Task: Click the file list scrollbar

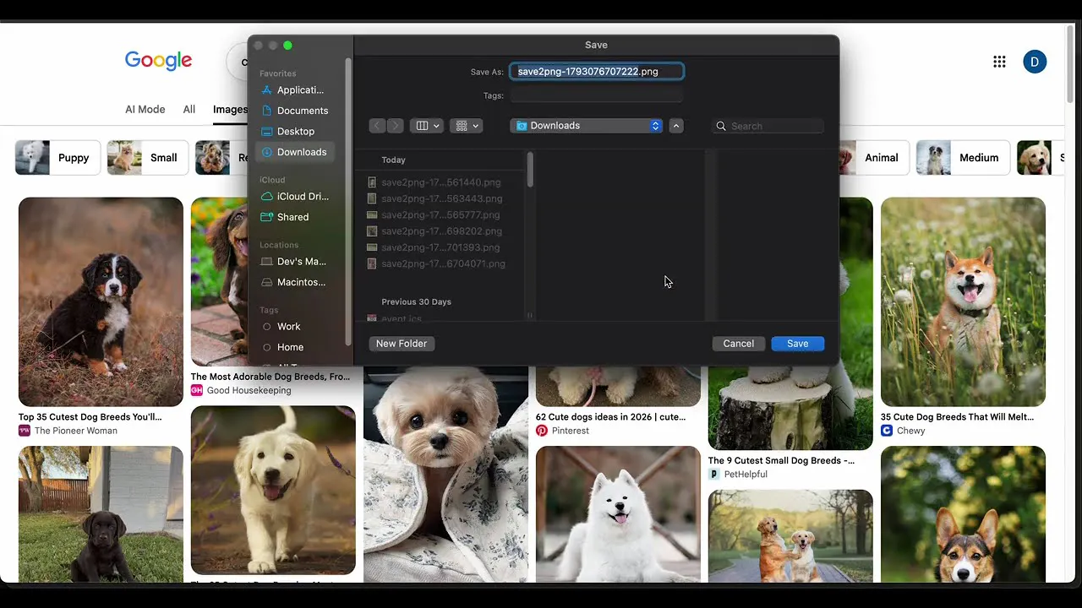Action: pos(530,170)
